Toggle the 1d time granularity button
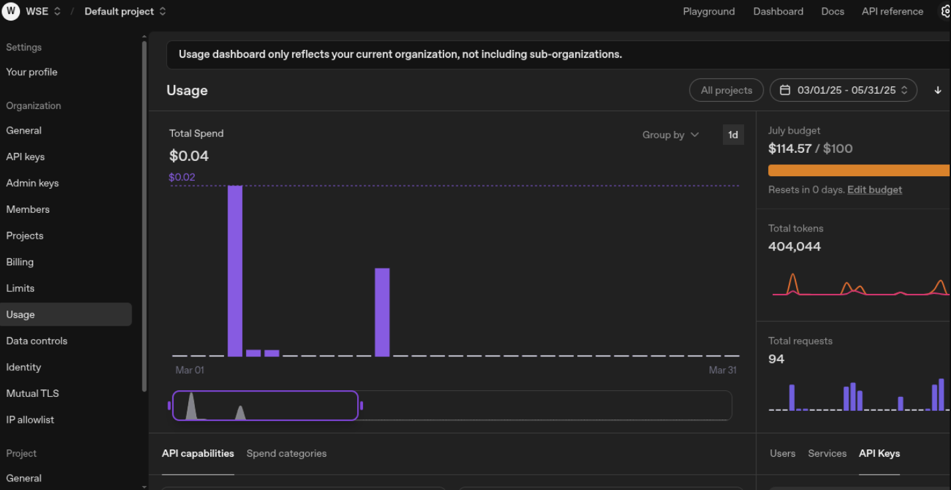Viewport: 951px width, 490px height. (x=733, y=134)
